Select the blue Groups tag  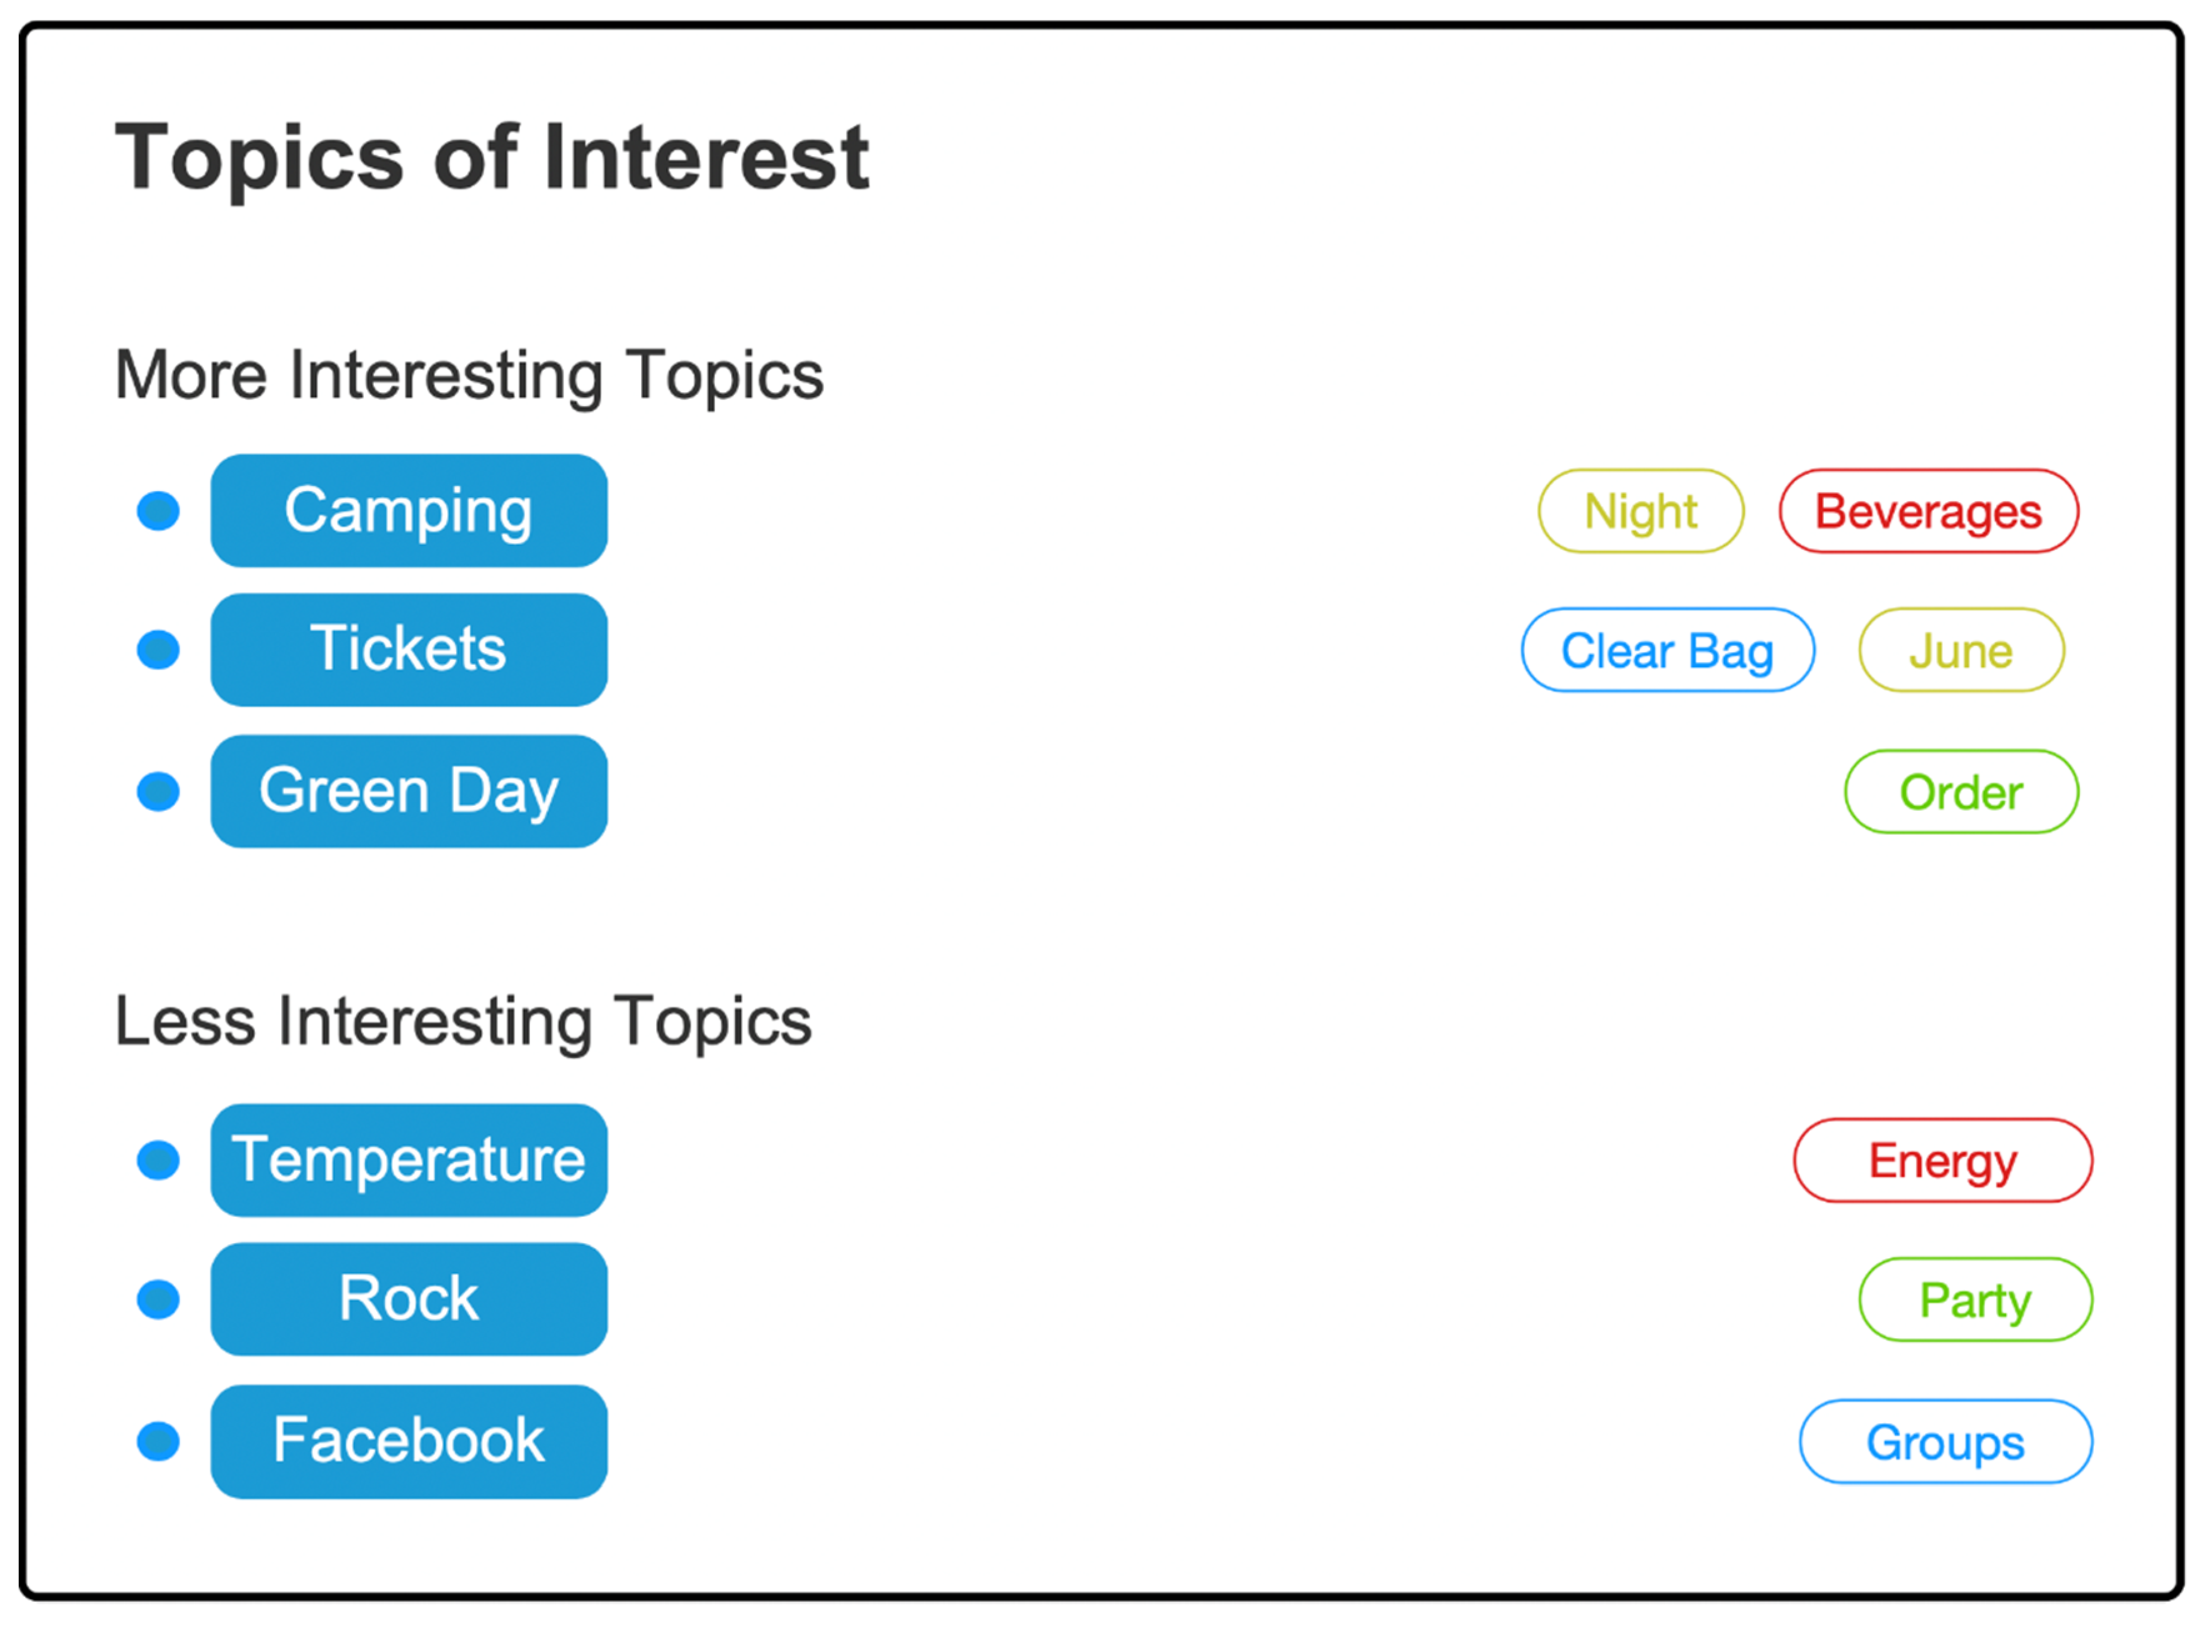(1945, 1442)
